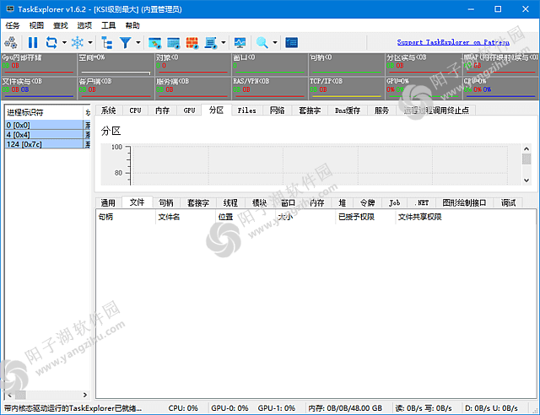Click the blue scroll document toolbar icon
540x415 pixels.
[x=210, y=43]
